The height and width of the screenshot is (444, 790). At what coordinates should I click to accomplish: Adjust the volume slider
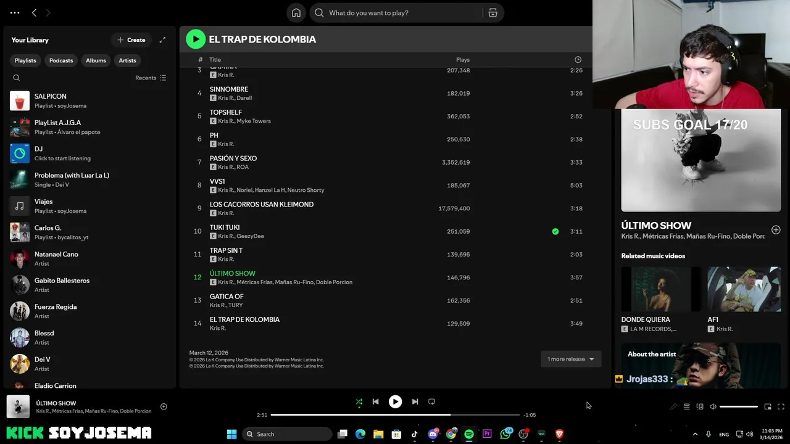click(739, 407)
